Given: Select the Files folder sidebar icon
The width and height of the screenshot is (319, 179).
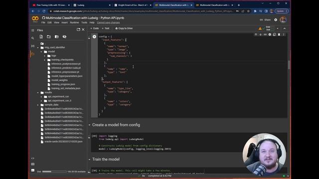Looking at the screenshot, I should click(x=33, y=54).
